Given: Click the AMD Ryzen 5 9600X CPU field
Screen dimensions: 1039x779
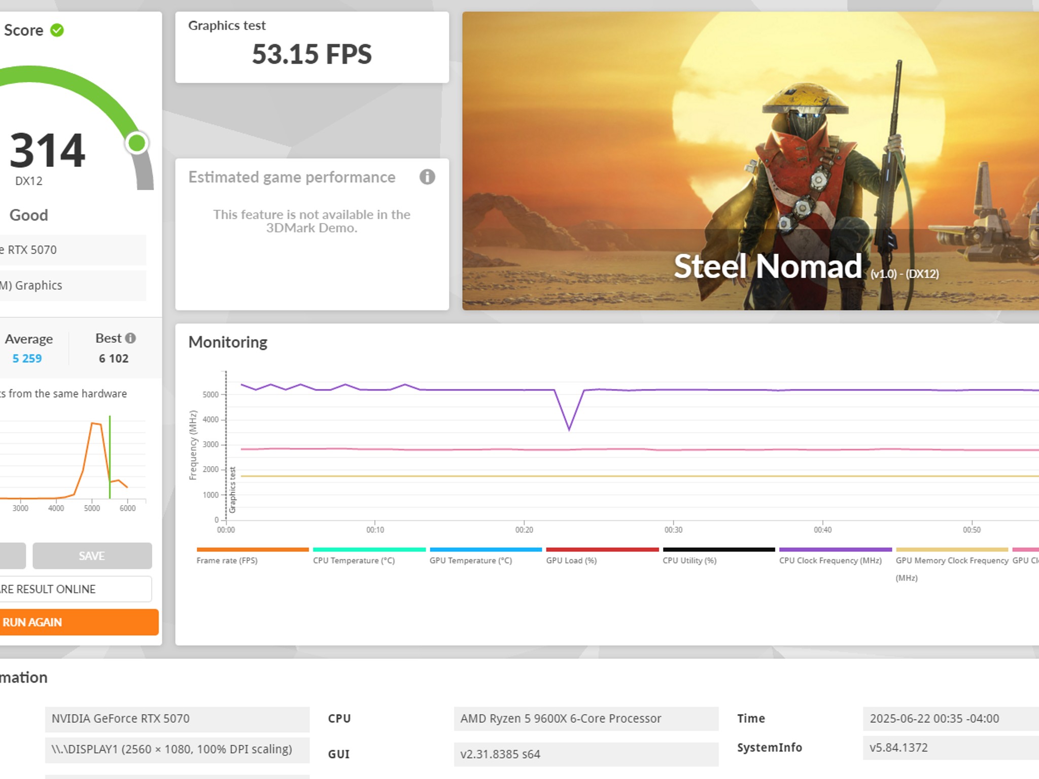Looking at the screenshot, I should (586, 719).
